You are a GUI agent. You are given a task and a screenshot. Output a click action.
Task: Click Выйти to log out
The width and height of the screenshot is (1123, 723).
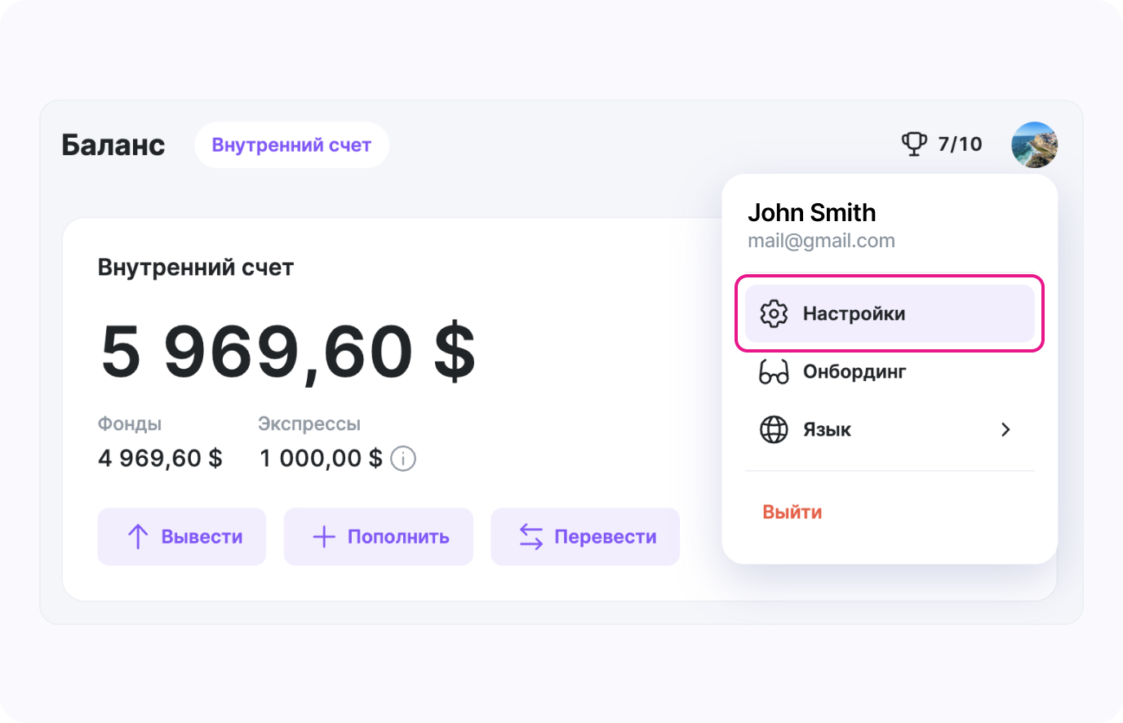click(792, 512)
